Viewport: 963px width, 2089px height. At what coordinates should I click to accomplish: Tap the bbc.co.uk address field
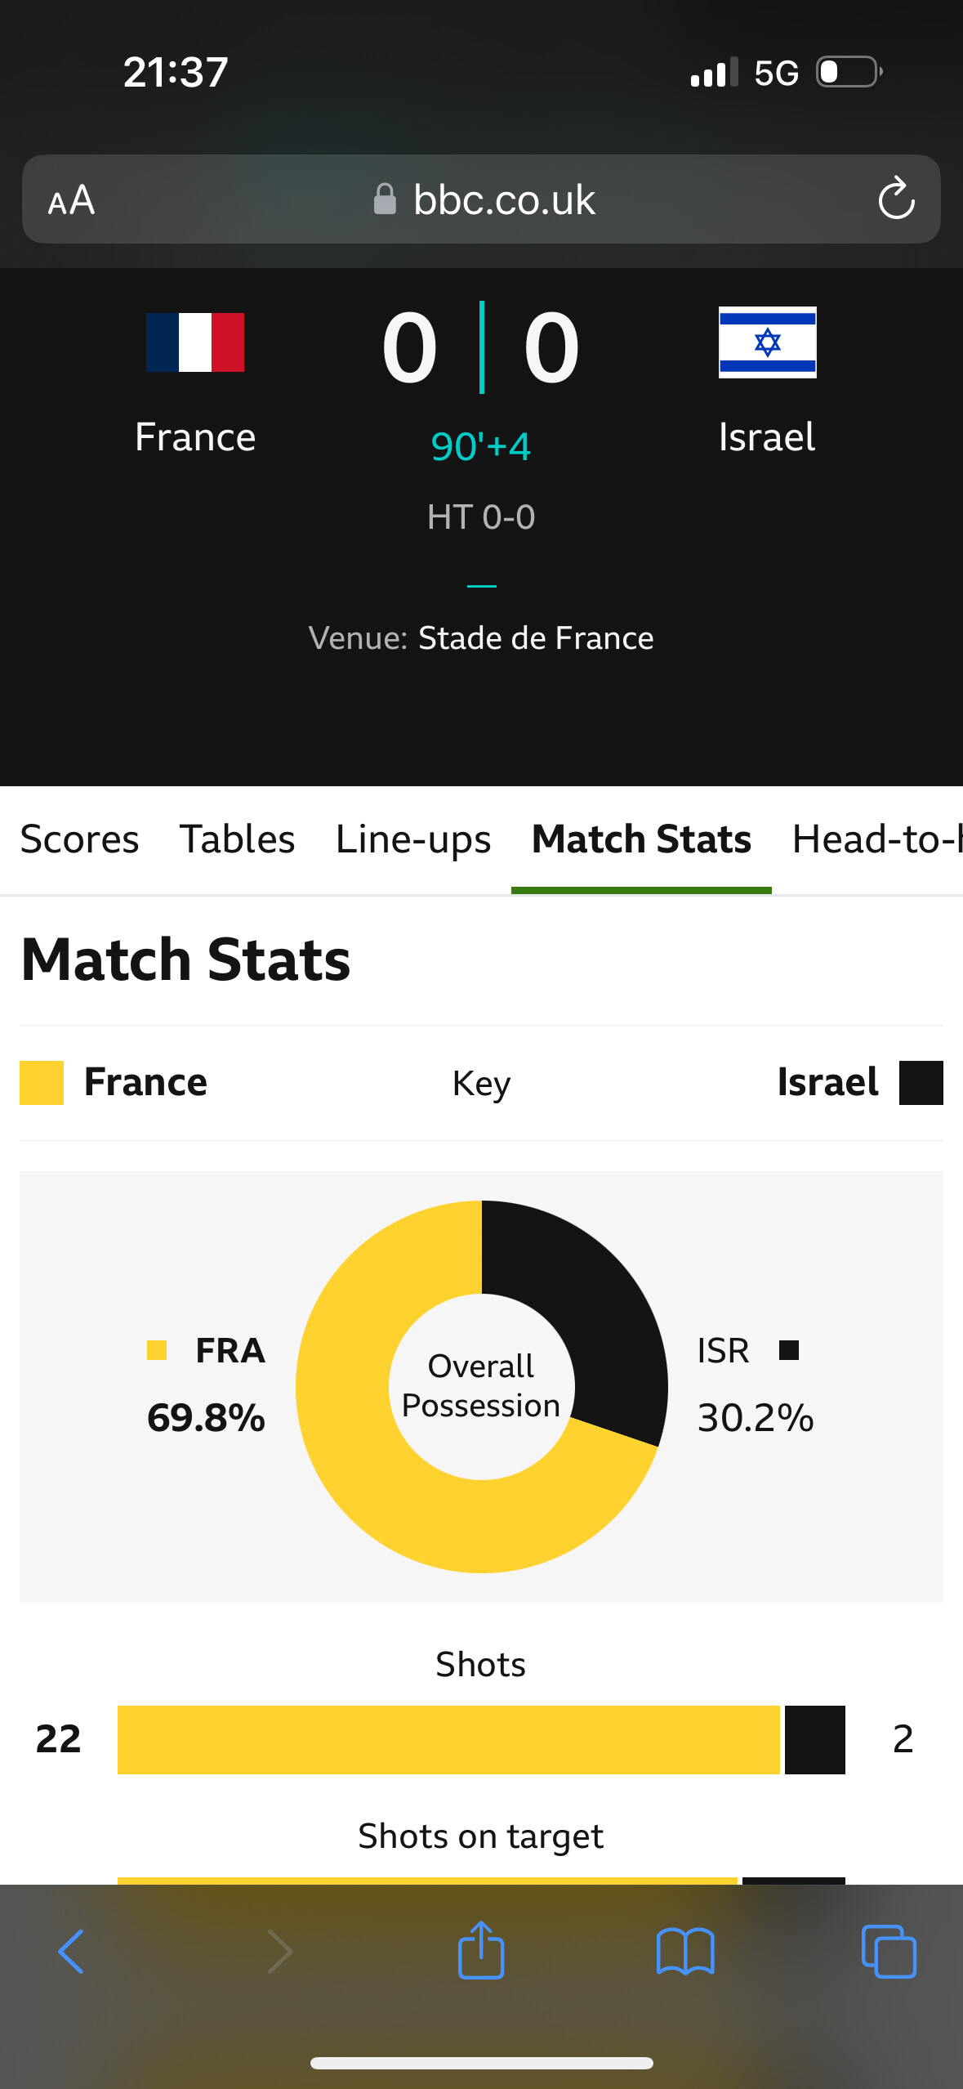click(x=504, y=200)
